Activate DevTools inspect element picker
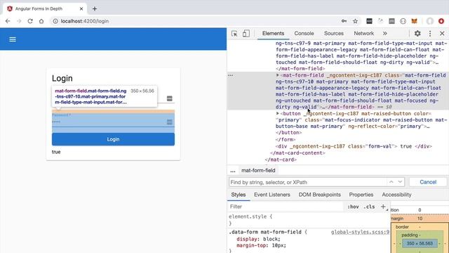This screenshot has height=253, width=449. [x=234, y=34]
